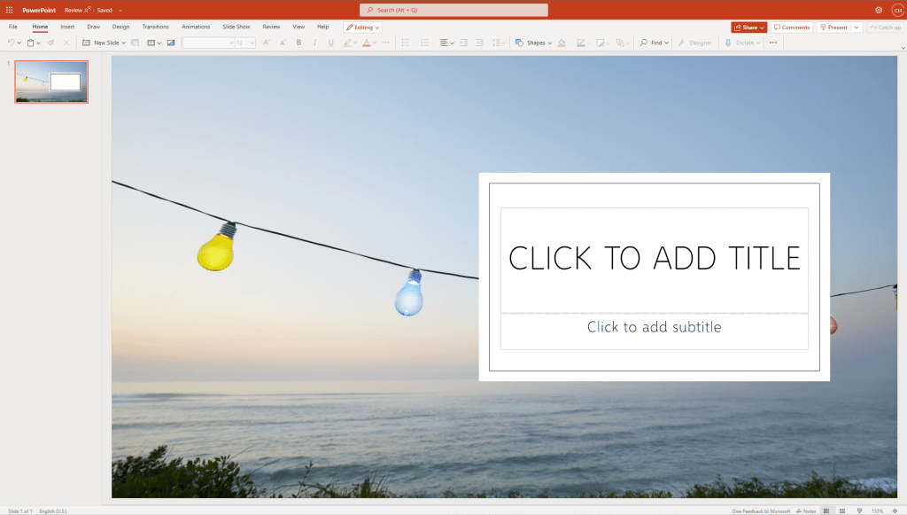Toggle Bold formatting
Viewport: 907px width, 515px height.
click(x=298, y=43)
